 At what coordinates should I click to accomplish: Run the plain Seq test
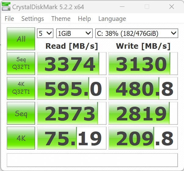pos(21,113)
